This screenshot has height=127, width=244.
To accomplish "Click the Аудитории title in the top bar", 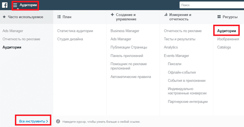I will coord(28,5).
